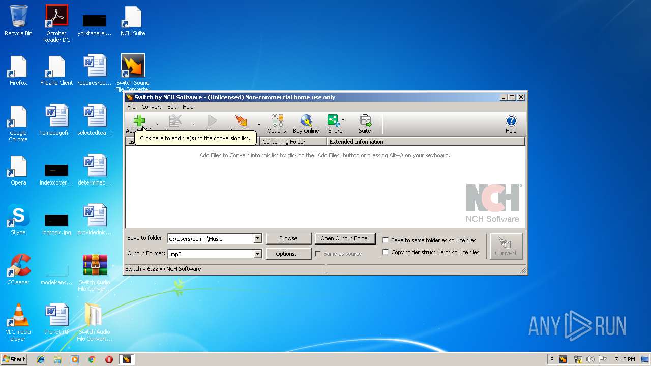Select the WinRAR Switch Audio File Converter archive
Viewport: 651px width, 366px height.
coord(95,273)
